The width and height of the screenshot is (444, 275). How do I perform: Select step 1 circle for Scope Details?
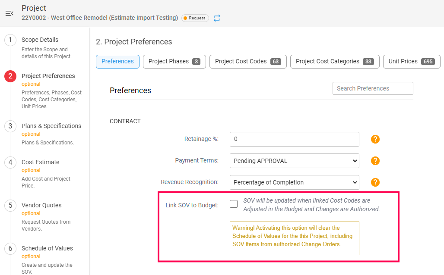point(10,40)
